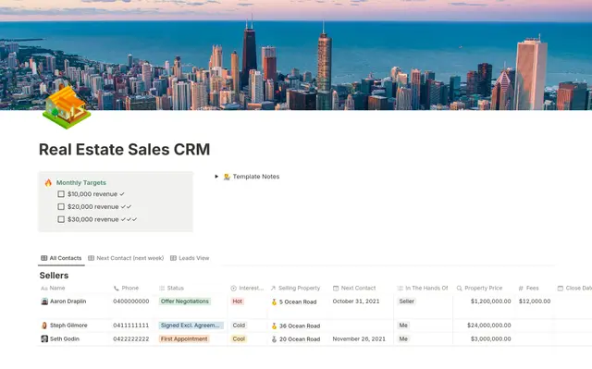Viewport: 592px width, 369px height.
Task: Click the hash icon in Fees header
Action: point(521,289)
